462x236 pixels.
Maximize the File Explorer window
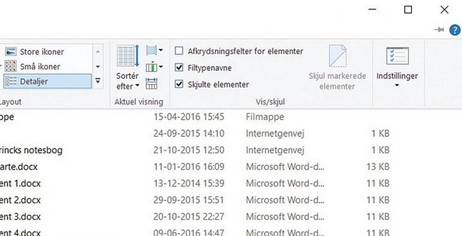(408, 10)
